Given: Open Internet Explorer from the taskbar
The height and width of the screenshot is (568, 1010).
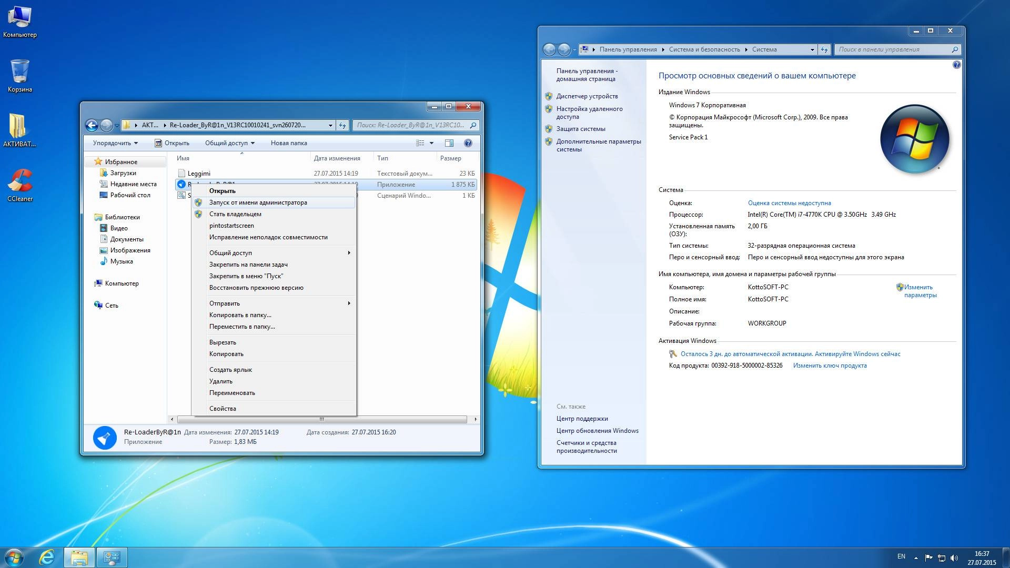Looking at the screenshot, I should 47,557.
